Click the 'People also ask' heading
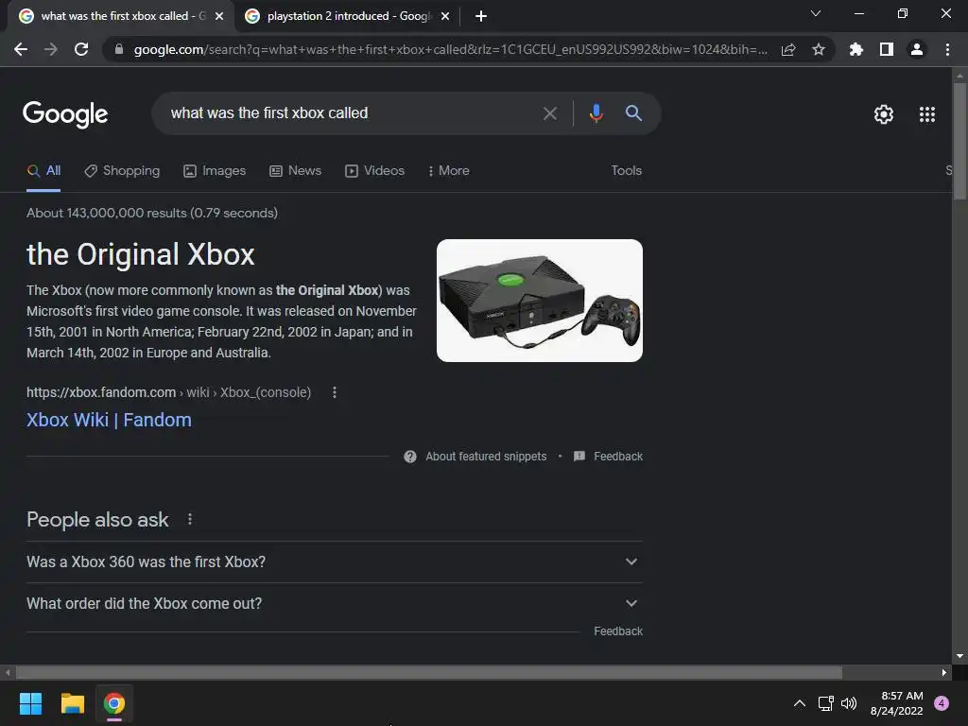This screenshot has width=968, height=726. (97, 520)
